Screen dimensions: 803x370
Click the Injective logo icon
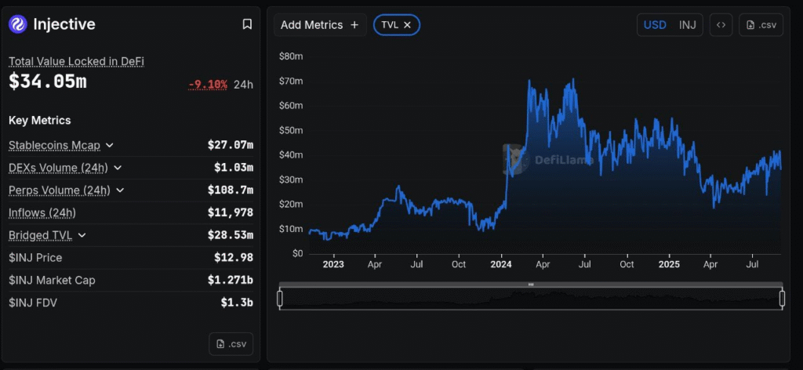click(18, 24)
